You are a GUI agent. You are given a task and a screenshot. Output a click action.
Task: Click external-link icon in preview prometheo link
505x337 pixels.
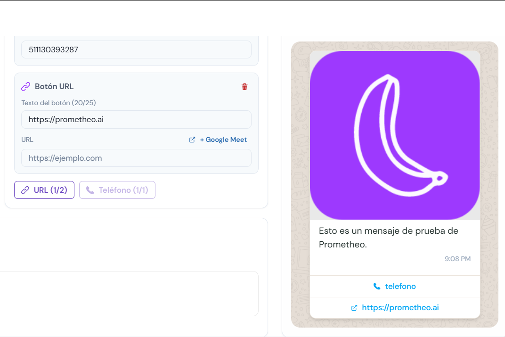[x=354, y=308]
